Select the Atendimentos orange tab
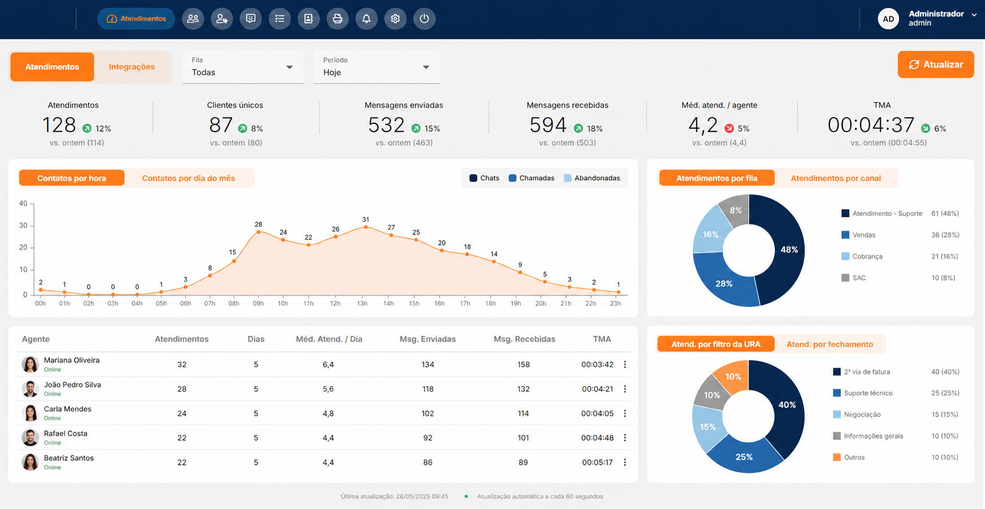 point(52,67)
